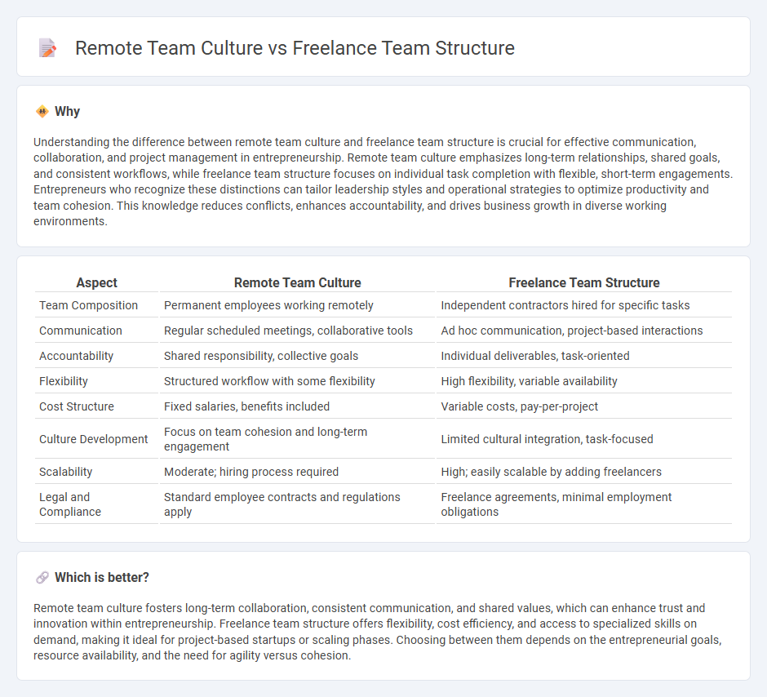
Task: Select the 'Legal and Compliance' row label
Action: pyautogui.click(x=70, y=504)
